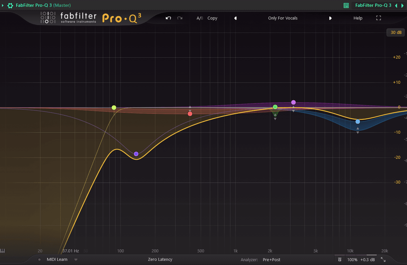Undo the last EQ change

coord(168,18)
